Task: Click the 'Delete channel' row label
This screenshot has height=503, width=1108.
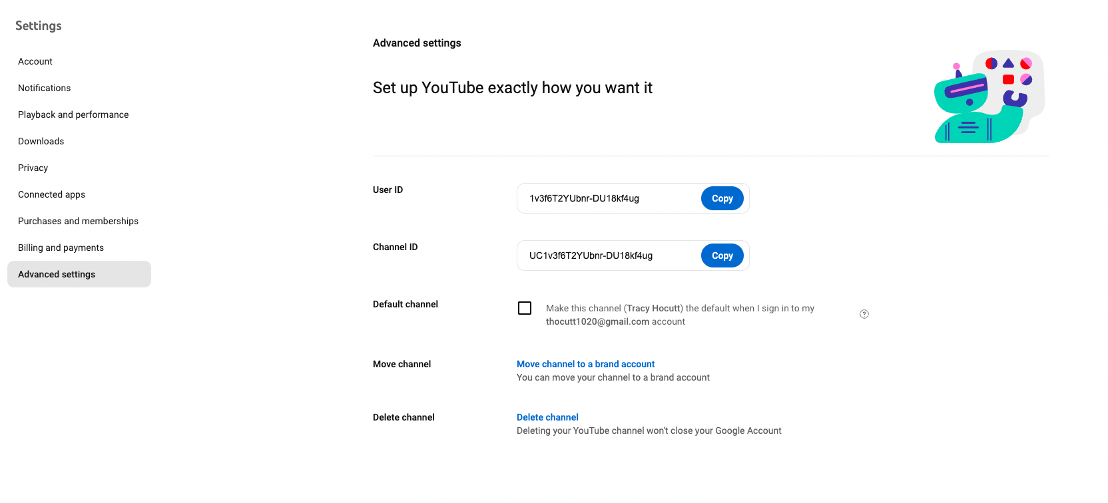Action: coord(404,417)
